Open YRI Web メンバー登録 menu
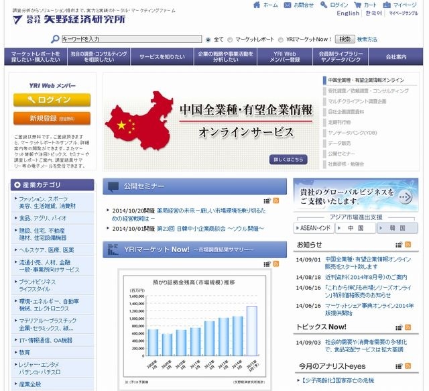The width and height of the screenshot is (429, 391). pyautogui.click(x=285, y=57)
